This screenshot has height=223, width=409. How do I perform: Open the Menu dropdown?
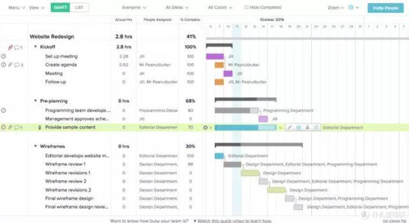point(17,8)
